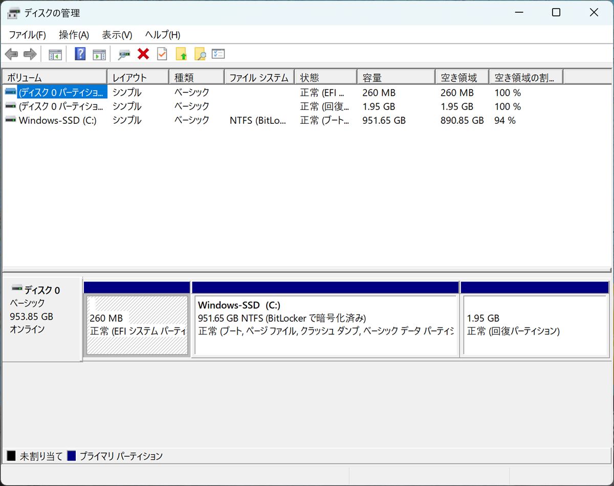Click the properties checkmark page icon
This screenshot has height=486, width=614.
tap(162, 54)
